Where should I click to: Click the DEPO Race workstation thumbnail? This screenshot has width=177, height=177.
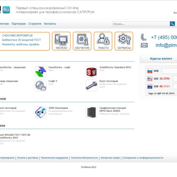pos(91,112)
